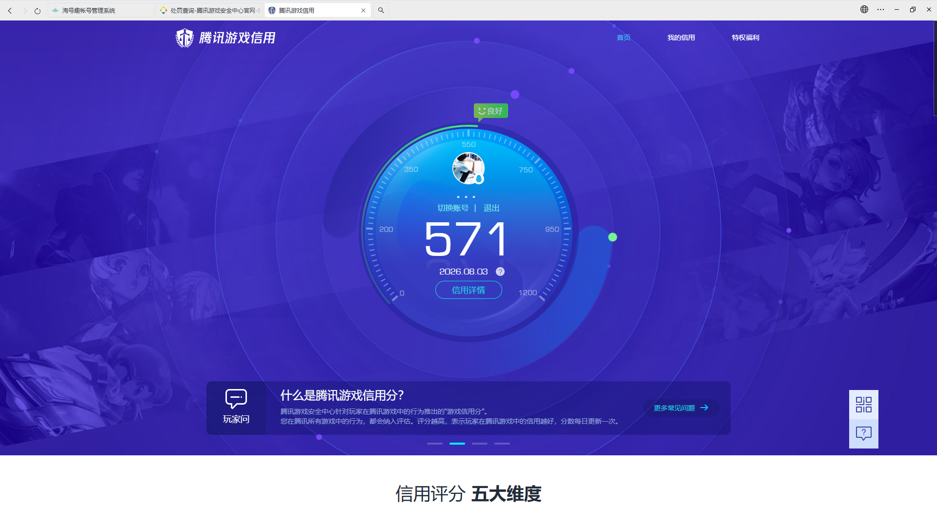Screen dimensions: 937x507
Task: Close the 腾讯游戏信用 tab
Action: coord(363,10)
